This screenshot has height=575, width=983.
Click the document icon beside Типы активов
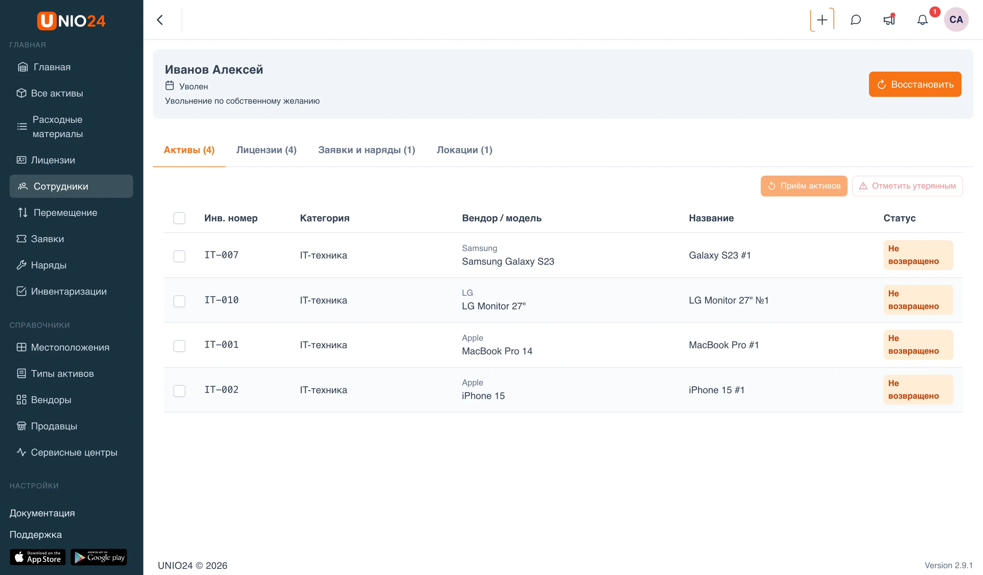(x=22, y=373)
